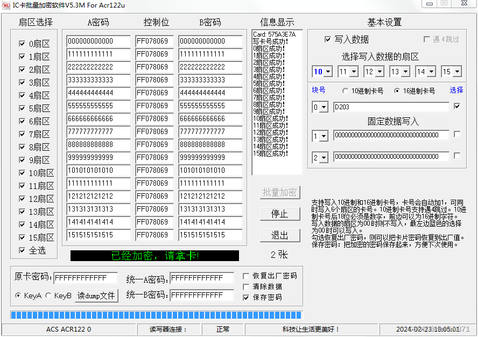Toggle the 5扇区 sector checkbox
Image resolution: width=478 pixels, height=337 pixels.
[x=22, y=108]
